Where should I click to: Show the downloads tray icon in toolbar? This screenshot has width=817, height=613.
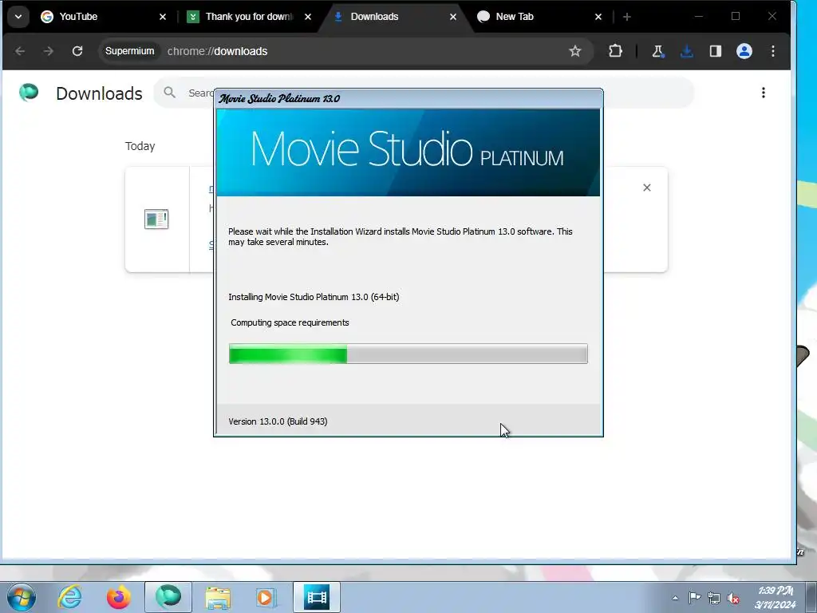687,51
